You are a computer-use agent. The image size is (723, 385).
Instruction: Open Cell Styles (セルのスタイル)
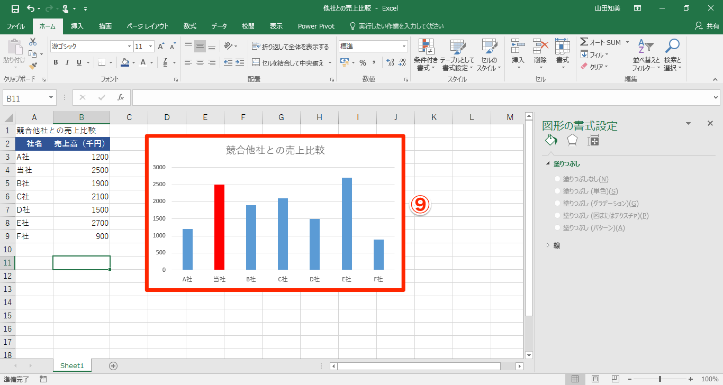pyautogui.click(x=489, y=55)
